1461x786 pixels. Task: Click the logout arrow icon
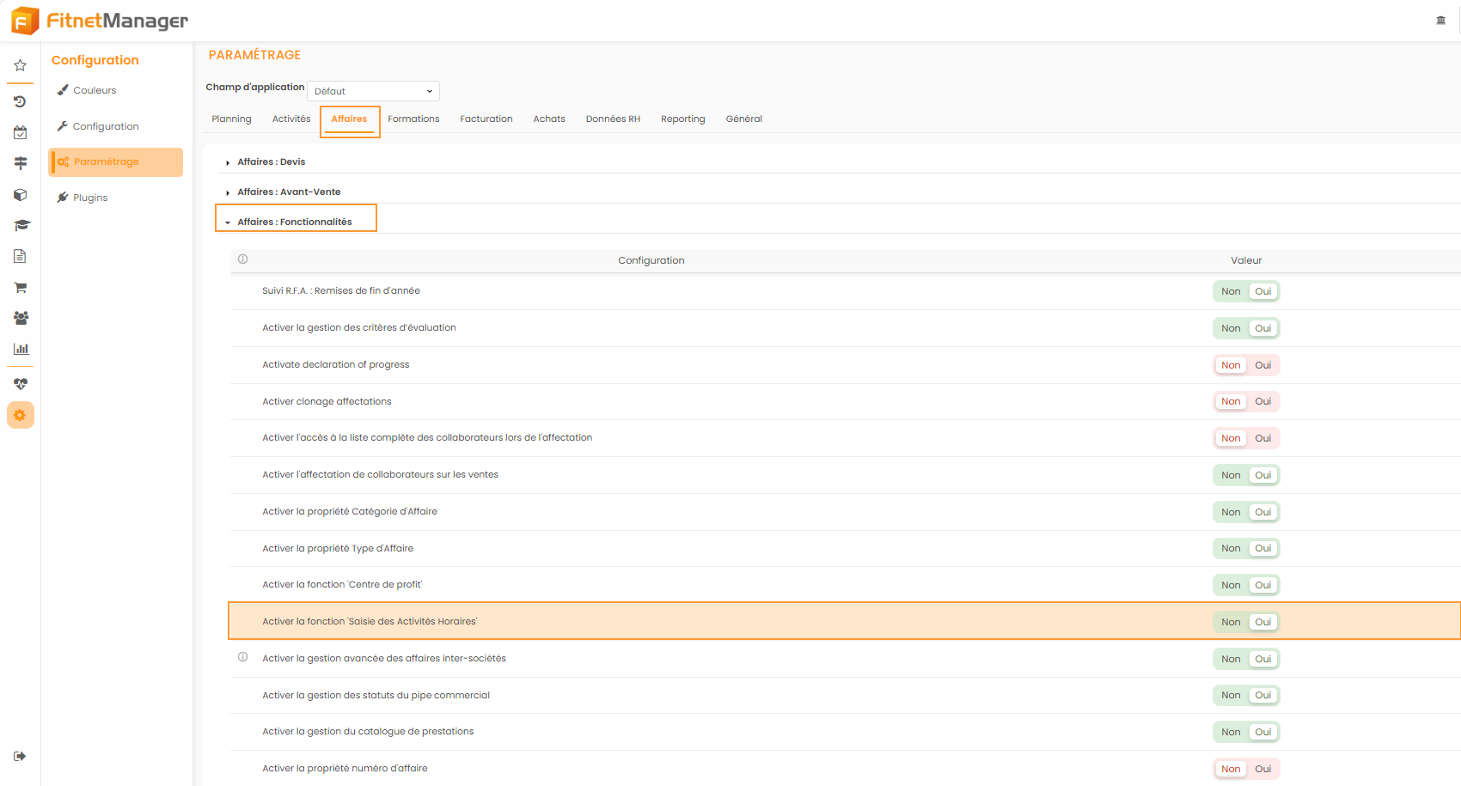click(20, 756)
